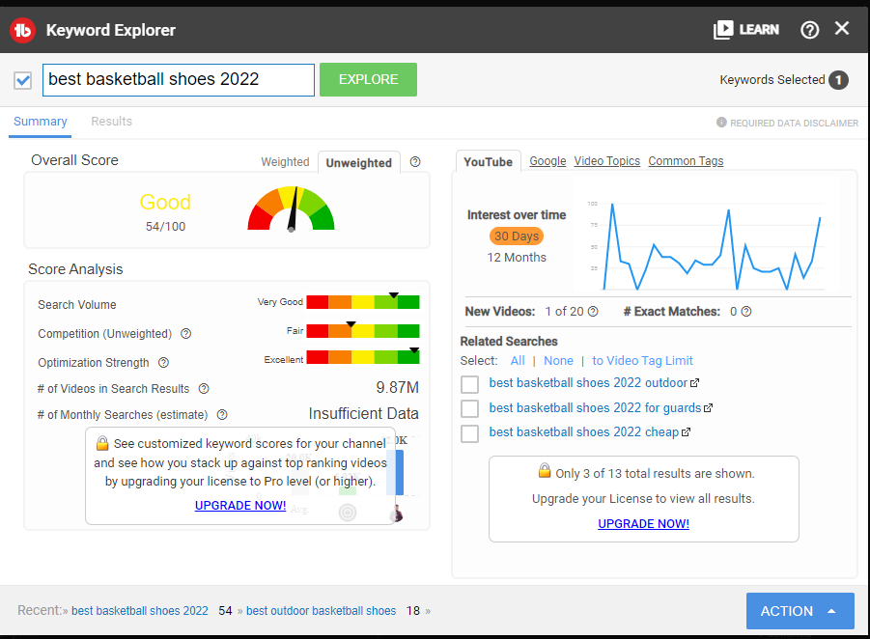This screenshot has width=870, height=639.
Task: Click the Search Volume color score bar
Action: [x=363, y=302]
